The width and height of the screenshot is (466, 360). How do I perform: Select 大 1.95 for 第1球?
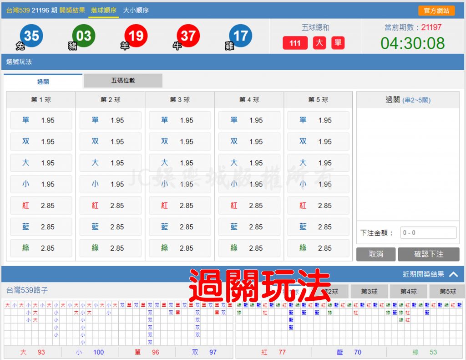point(41,163)
